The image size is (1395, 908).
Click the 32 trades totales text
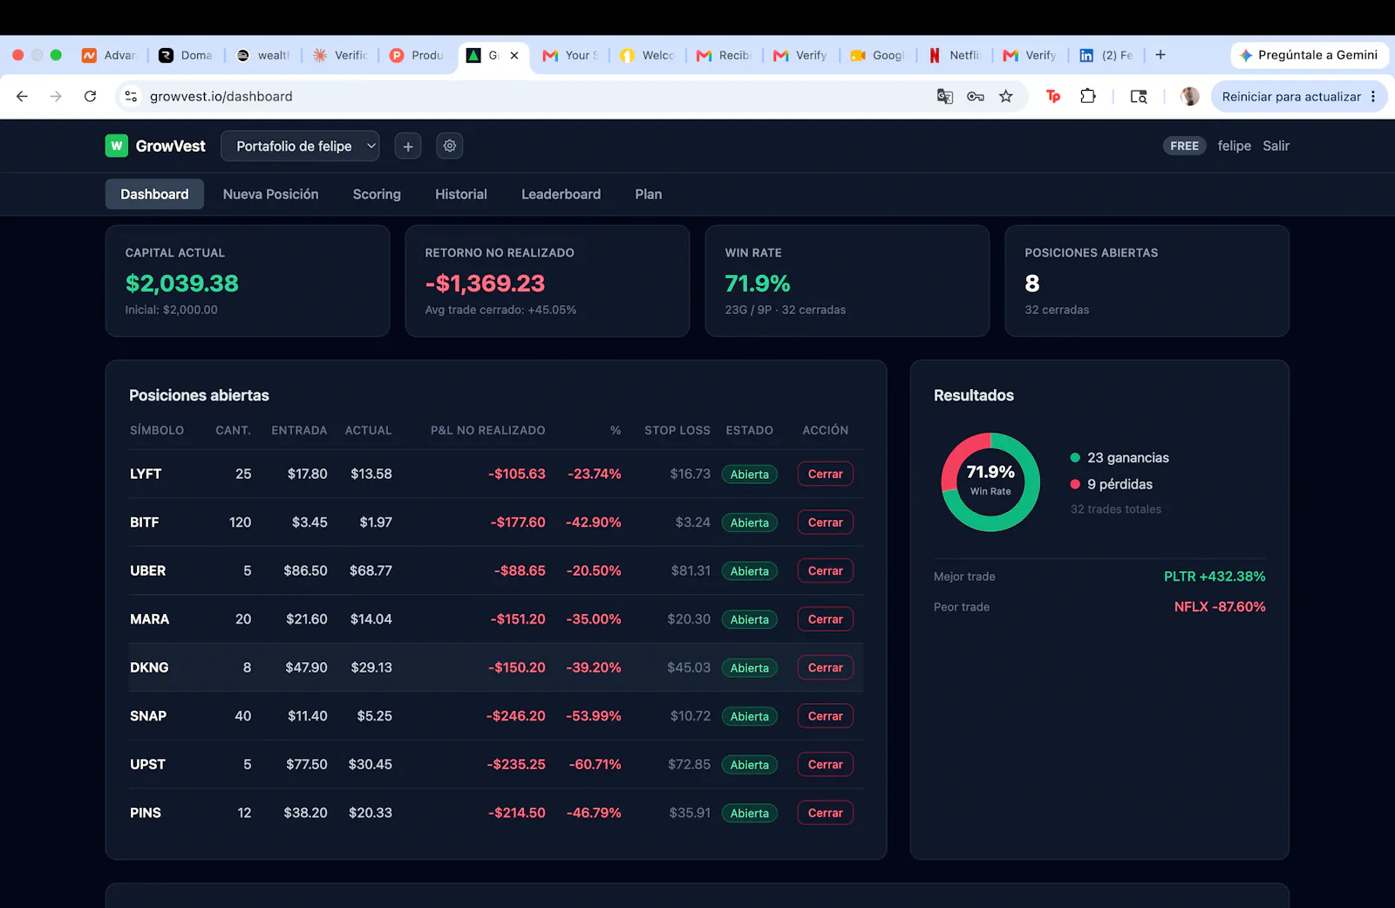(1116, 509)
